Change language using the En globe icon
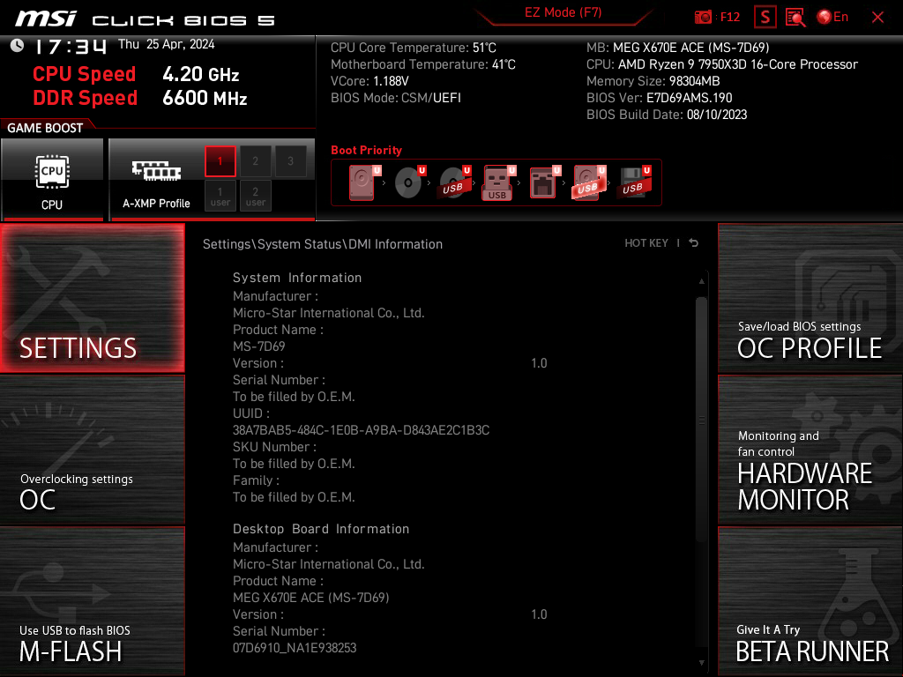This screenshot has width=903, height=677. (x=832, y=17)
